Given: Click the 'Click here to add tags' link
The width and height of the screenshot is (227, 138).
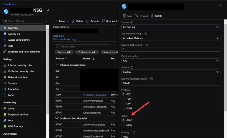Looking at the screenshot, I should tap(65, 39).
